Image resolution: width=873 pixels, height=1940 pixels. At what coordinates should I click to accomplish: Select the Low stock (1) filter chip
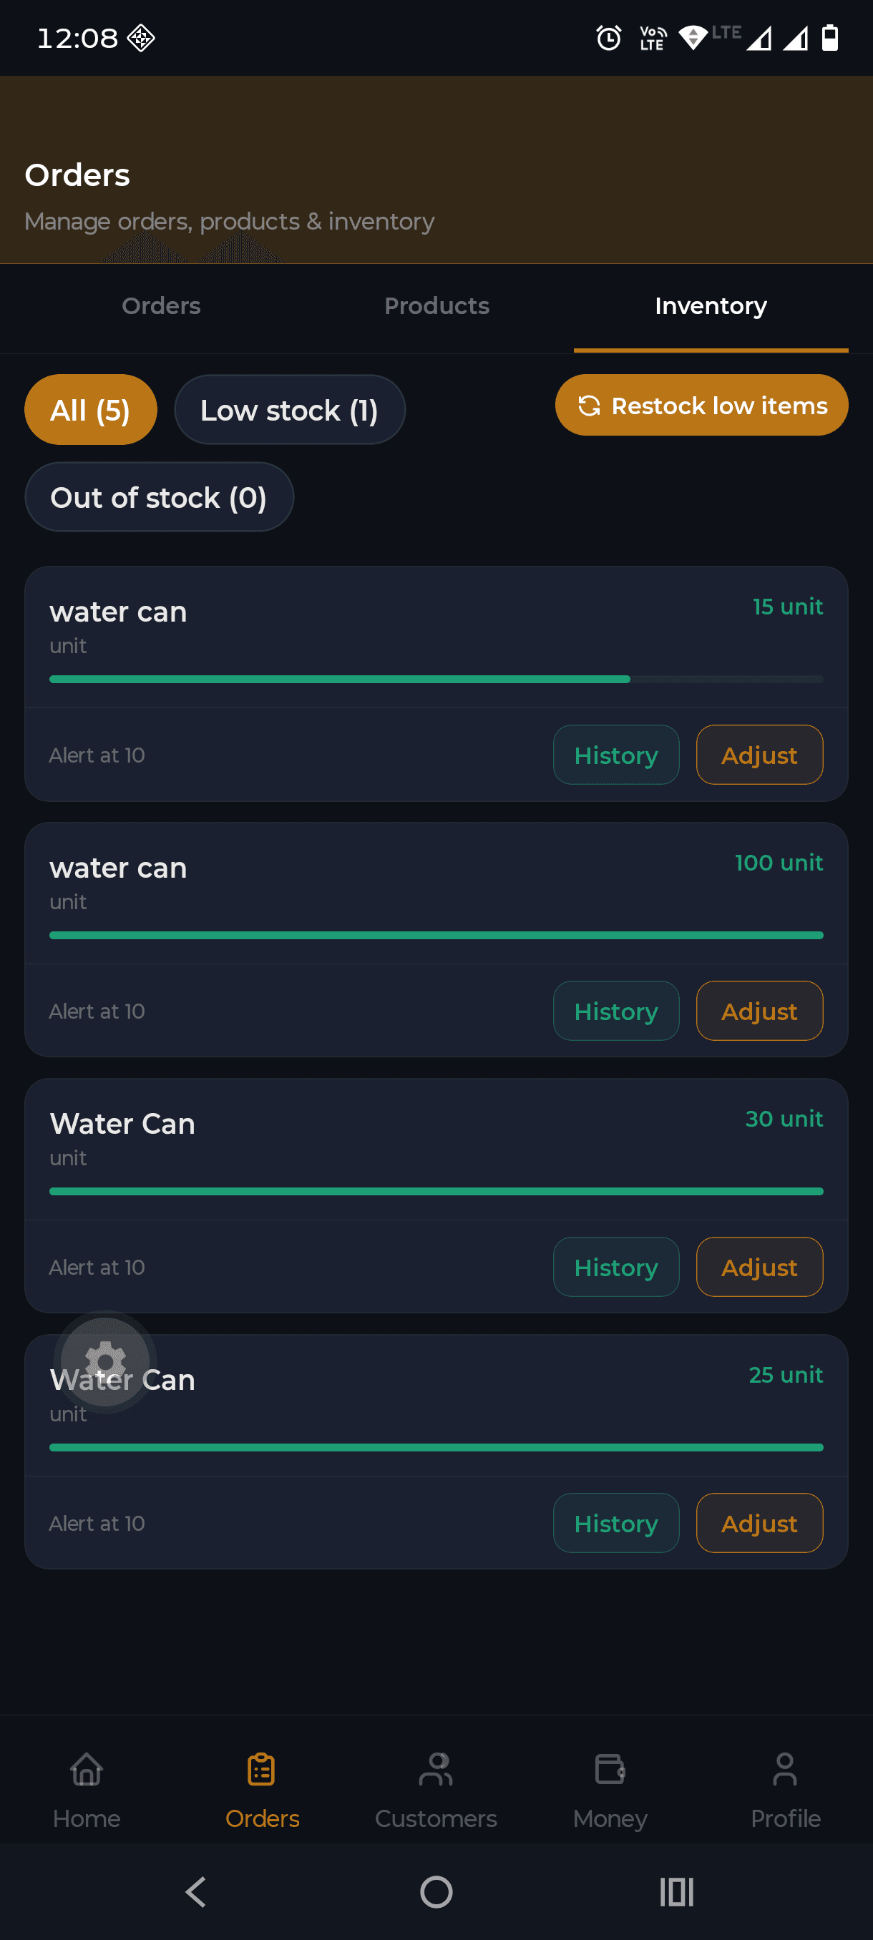[290, 410]
